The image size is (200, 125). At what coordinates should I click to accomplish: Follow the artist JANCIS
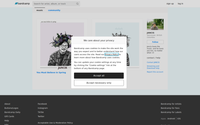(x=155, y=42)
